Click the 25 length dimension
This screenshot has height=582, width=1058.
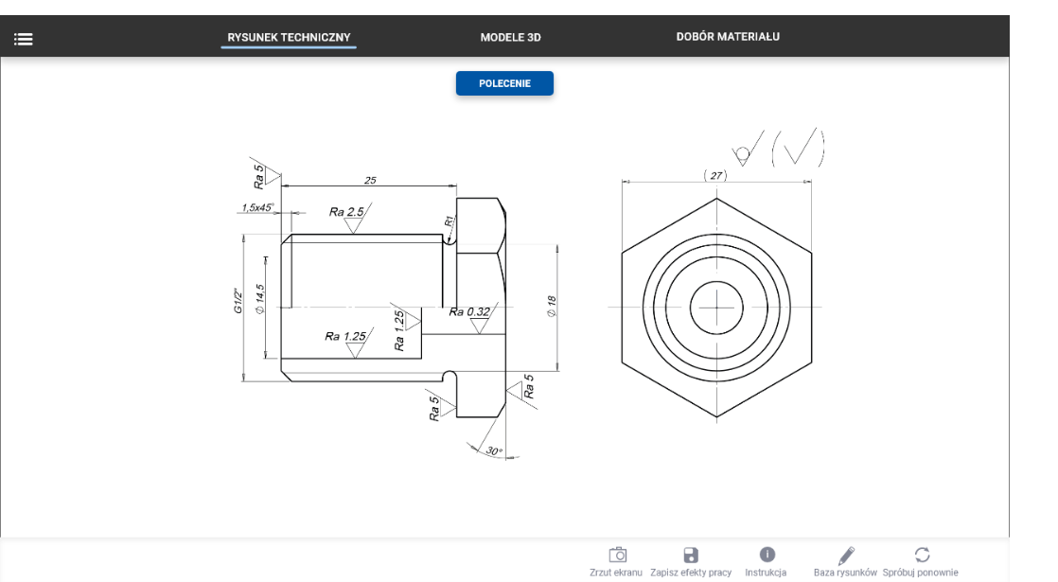click(370, 180)
